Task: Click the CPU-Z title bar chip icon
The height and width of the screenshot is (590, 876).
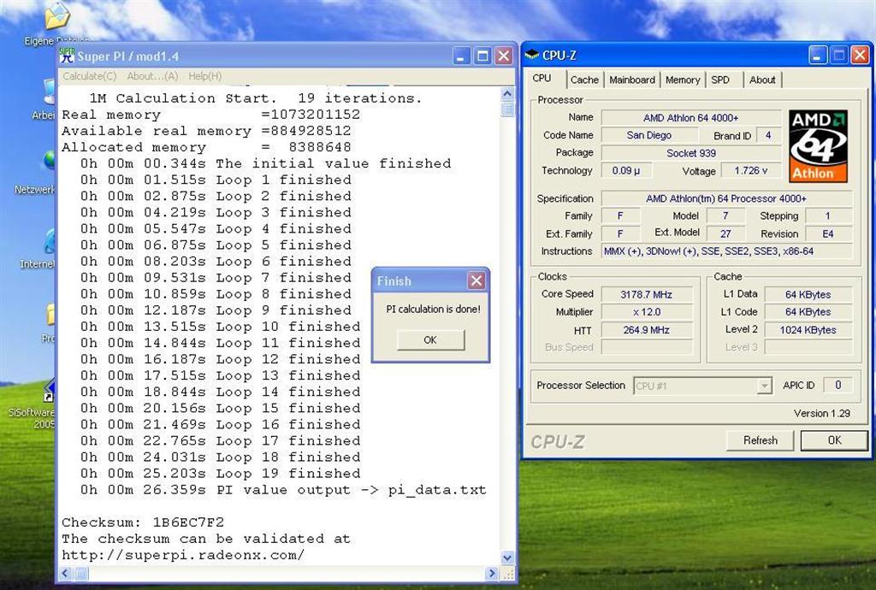Action: [x=532, y=55]
